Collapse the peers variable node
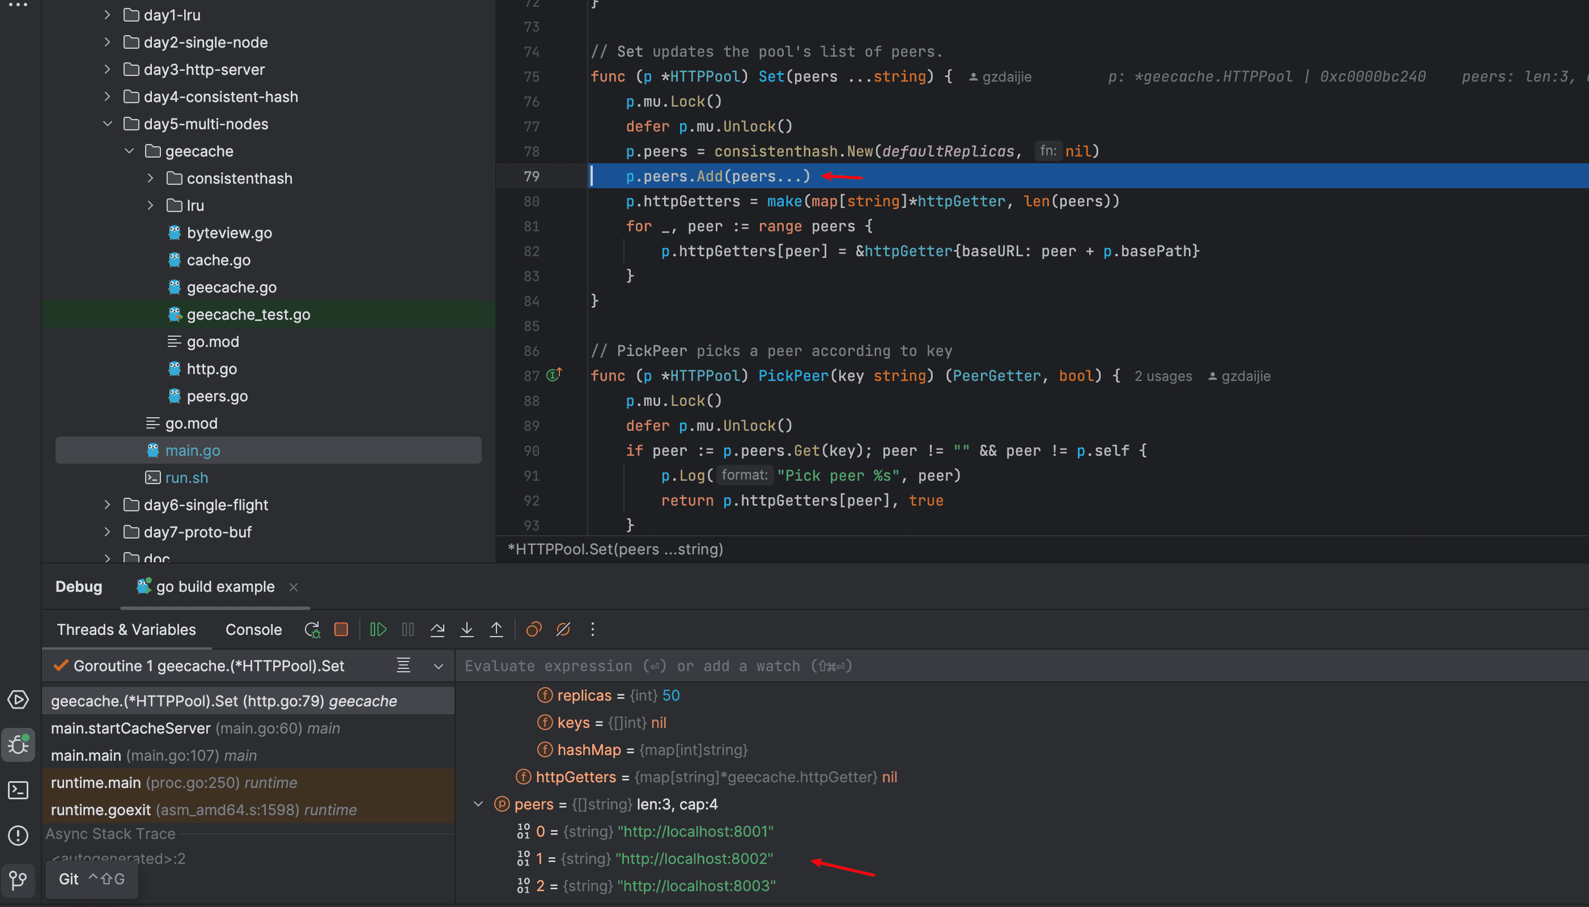This screenshot has width=1589, height=907. point(478,804)
